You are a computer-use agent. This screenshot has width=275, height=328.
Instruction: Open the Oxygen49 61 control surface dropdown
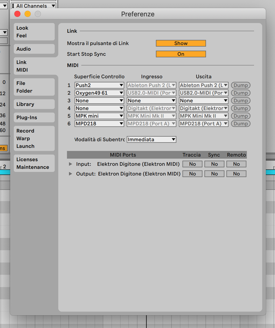[x=99, y=93]
